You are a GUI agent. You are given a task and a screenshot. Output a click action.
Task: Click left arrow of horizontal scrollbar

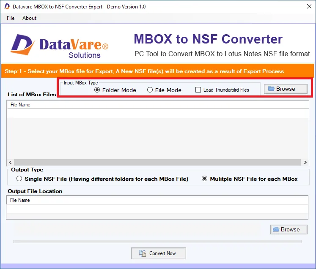point(10,162)
